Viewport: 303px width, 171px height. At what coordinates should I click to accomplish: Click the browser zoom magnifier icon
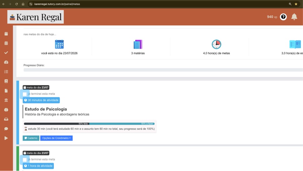pyautogui.click(x=290, y=4)
